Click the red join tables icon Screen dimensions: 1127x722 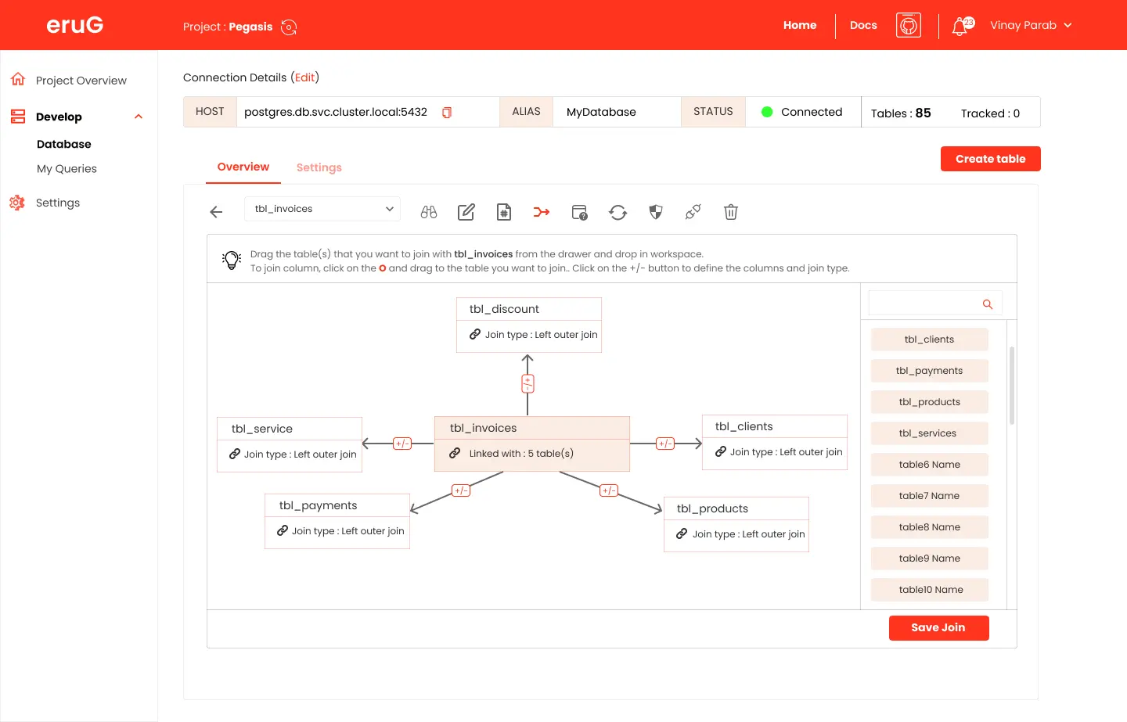coord(542,212)
